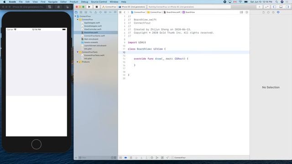Select ViewController.swift in navigator
The image size is (292, 164).
point(93,29)
